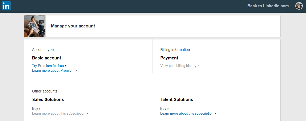Click the arrow after Learn more about Premium
The width and height of the screenshot is (306, 121).
click(76, 71)
